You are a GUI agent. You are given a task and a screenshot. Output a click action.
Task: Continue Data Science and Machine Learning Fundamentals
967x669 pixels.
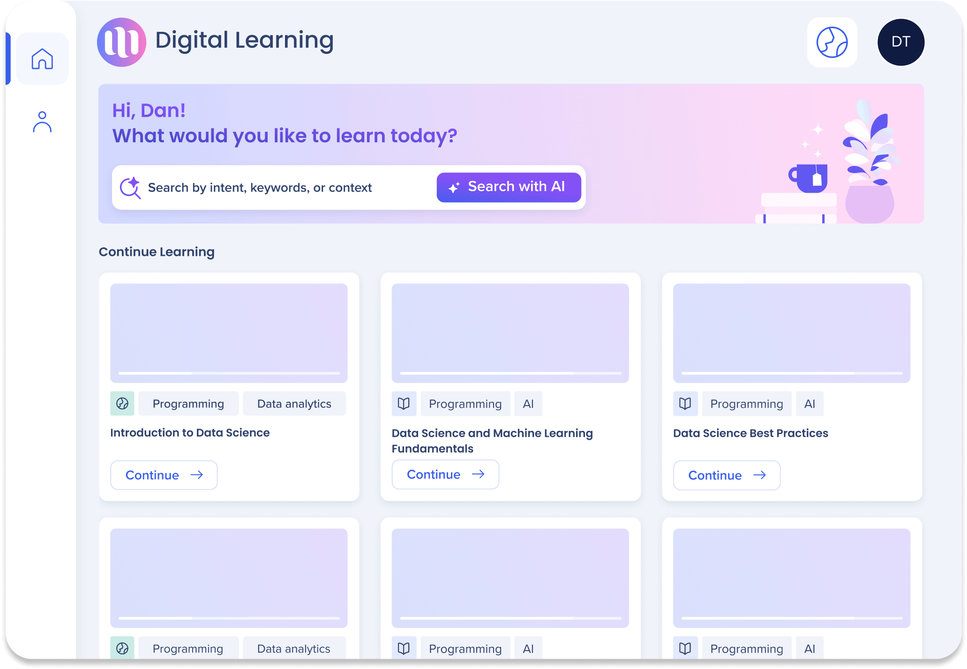[445, 474]
